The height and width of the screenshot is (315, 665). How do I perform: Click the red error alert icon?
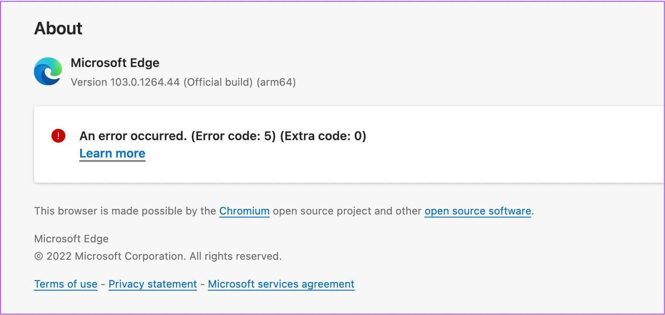58,136
